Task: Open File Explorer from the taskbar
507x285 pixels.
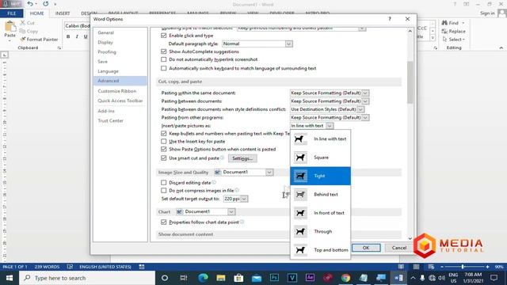Action: click(221, 278)
